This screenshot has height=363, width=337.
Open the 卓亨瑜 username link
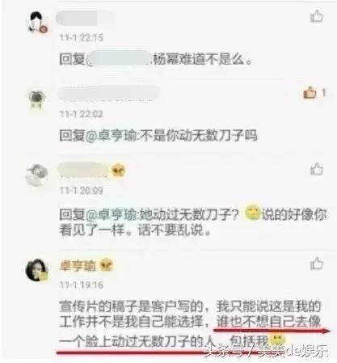click(x=78, y=265)
